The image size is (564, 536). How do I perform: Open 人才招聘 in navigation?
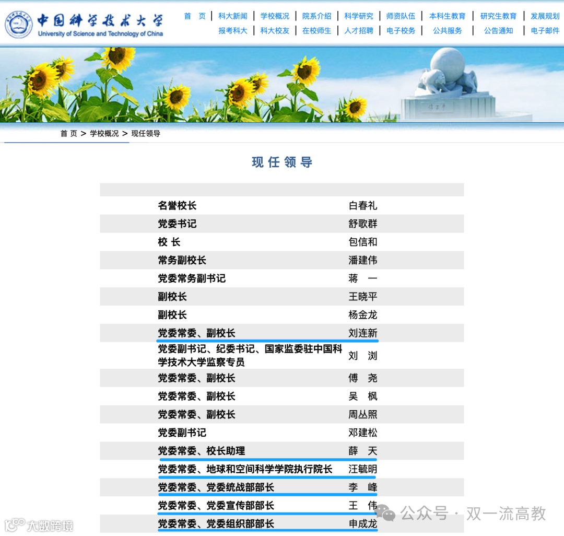click(x=359, y=31)
